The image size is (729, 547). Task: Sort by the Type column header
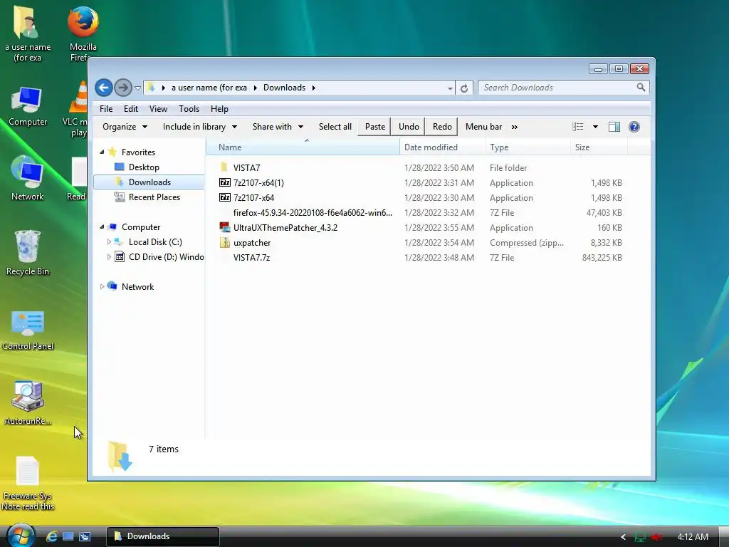coord(528,147)
